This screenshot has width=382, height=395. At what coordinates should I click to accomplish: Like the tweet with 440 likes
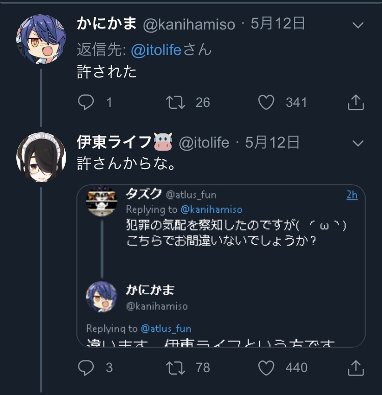click(266, 367)
